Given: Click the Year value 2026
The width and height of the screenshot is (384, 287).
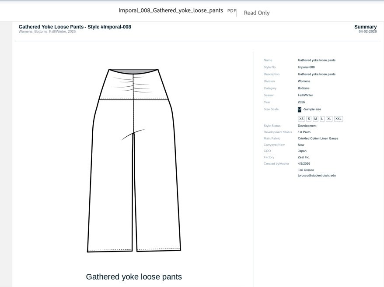Looking at the screenshot, I should [x=301, y=102].
